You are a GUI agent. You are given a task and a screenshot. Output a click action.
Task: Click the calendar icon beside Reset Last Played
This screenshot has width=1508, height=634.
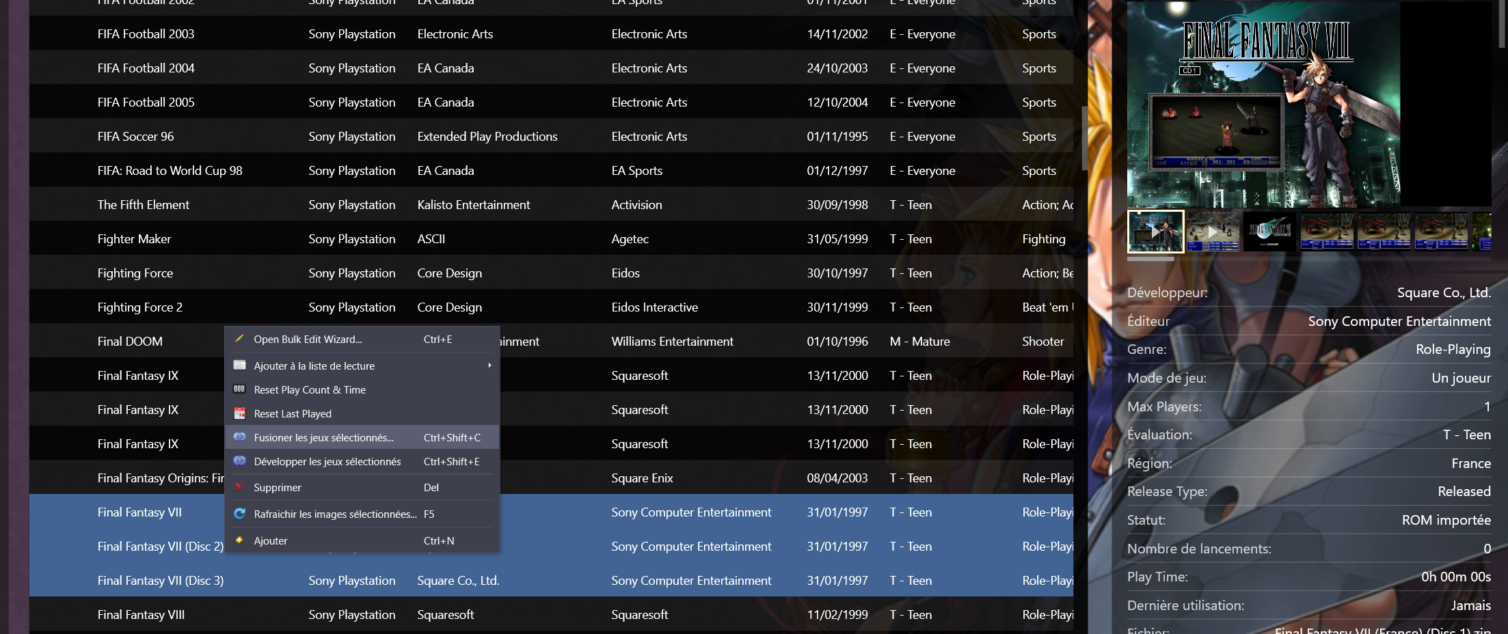[239, 413]
